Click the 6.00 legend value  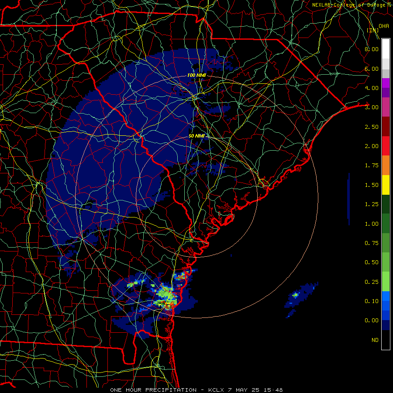372,69
